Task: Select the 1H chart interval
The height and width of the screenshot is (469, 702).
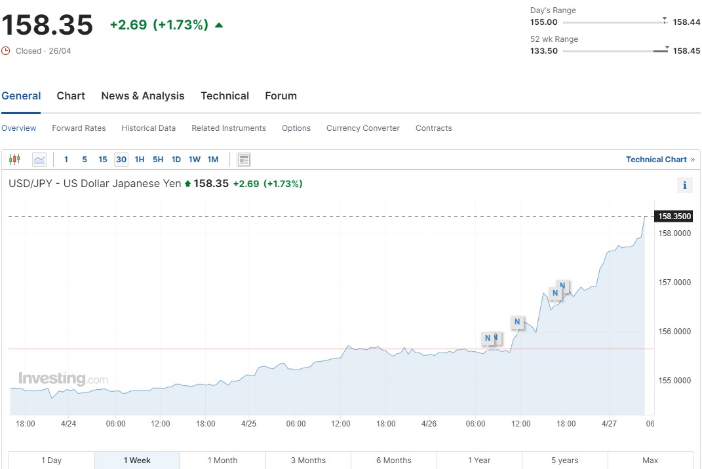Action: (140, 160)
